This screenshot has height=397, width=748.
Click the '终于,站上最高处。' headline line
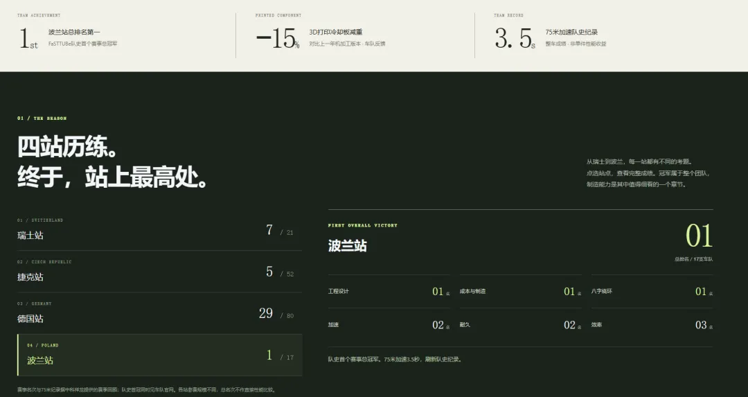[113, 177]
